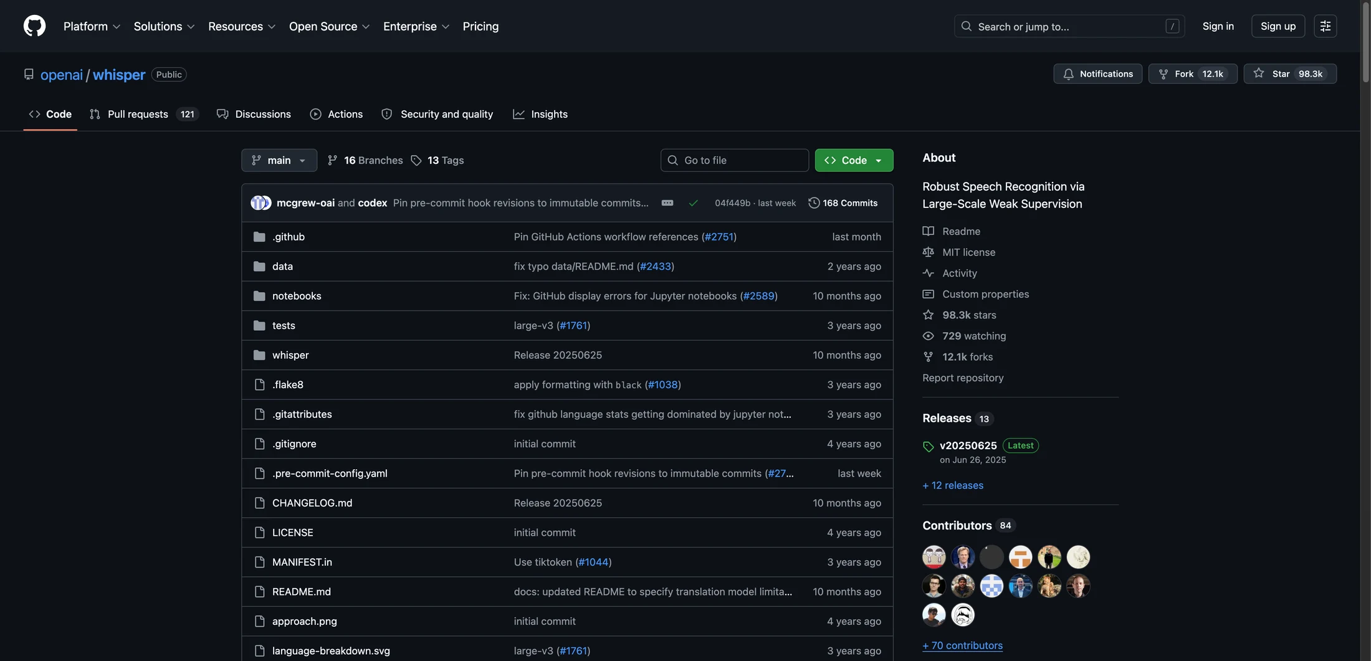The image size is (1371, 661).
Task: Open the + 70 contributors link
Action: click(x=962, y=645)
